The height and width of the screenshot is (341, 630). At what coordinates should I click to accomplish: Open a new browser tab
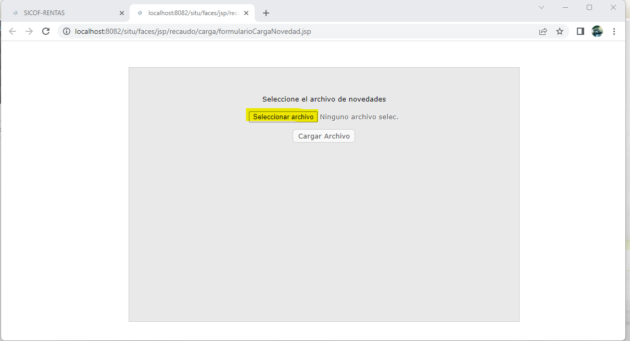(266, 13)
